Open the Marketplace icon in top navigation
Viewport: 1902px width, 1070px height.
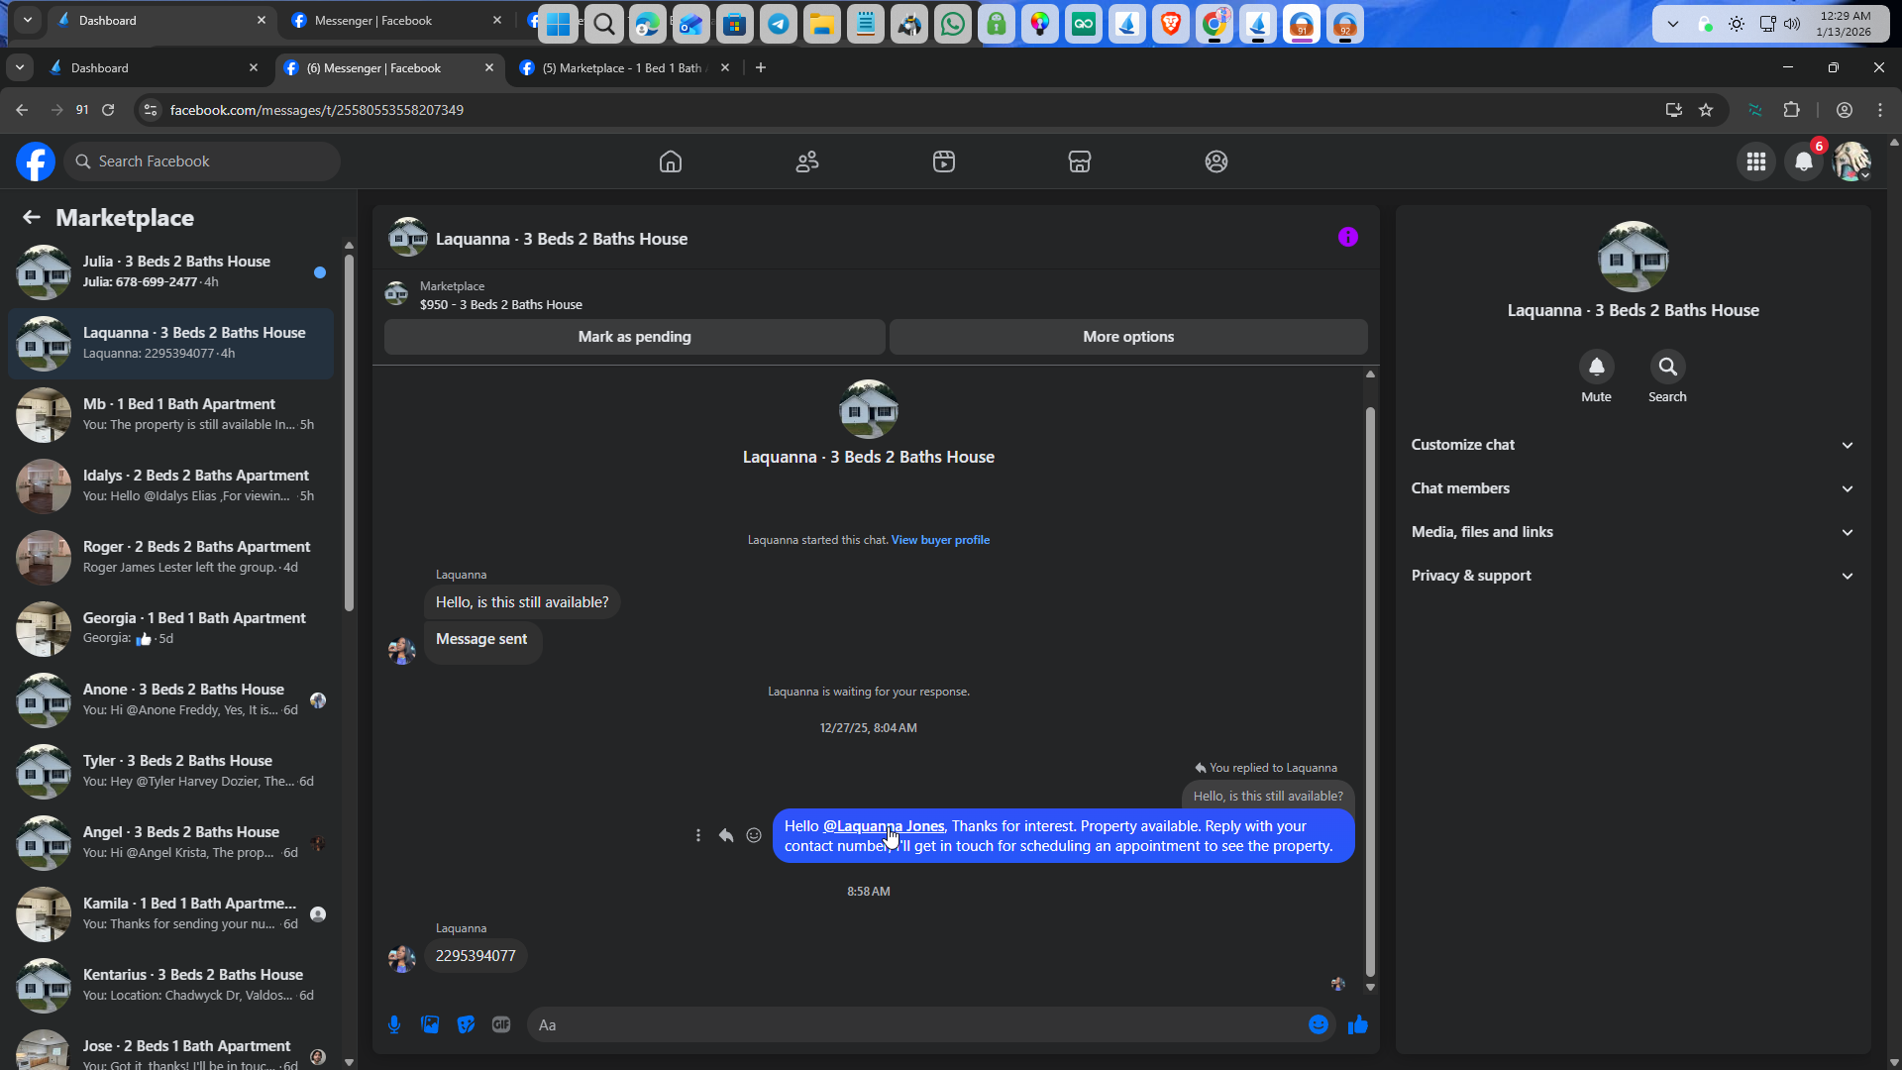point(1079,161)
